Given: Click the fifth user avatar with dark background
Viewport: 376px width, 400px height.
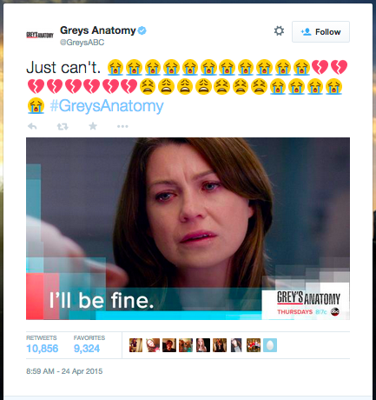Looking at the screenshot, I should [x=203, y=345].
